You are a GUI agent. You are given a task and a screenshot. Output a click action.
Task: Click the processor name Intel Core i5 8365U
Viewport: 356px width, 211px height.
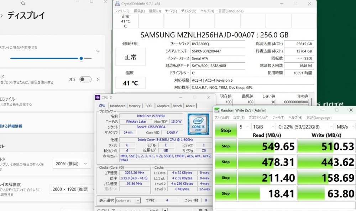[x=151, y=116]
